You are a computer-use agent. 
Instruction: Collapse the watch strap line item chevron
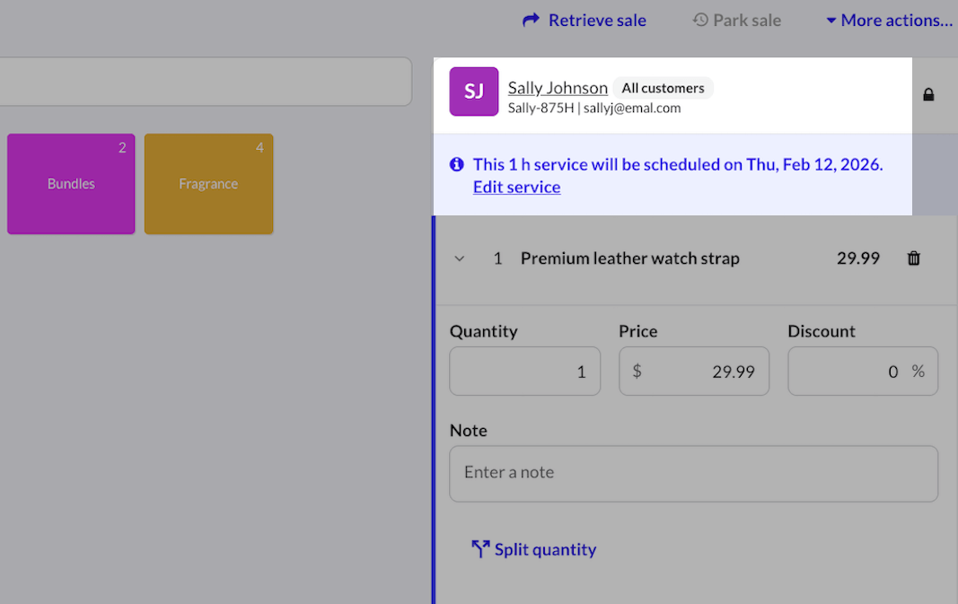click(460, 258)
